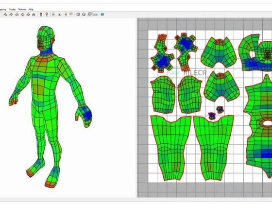Click the blue question mark help icon
The image size is (272, 204).
pyautogui.click(x=102, y=15)
